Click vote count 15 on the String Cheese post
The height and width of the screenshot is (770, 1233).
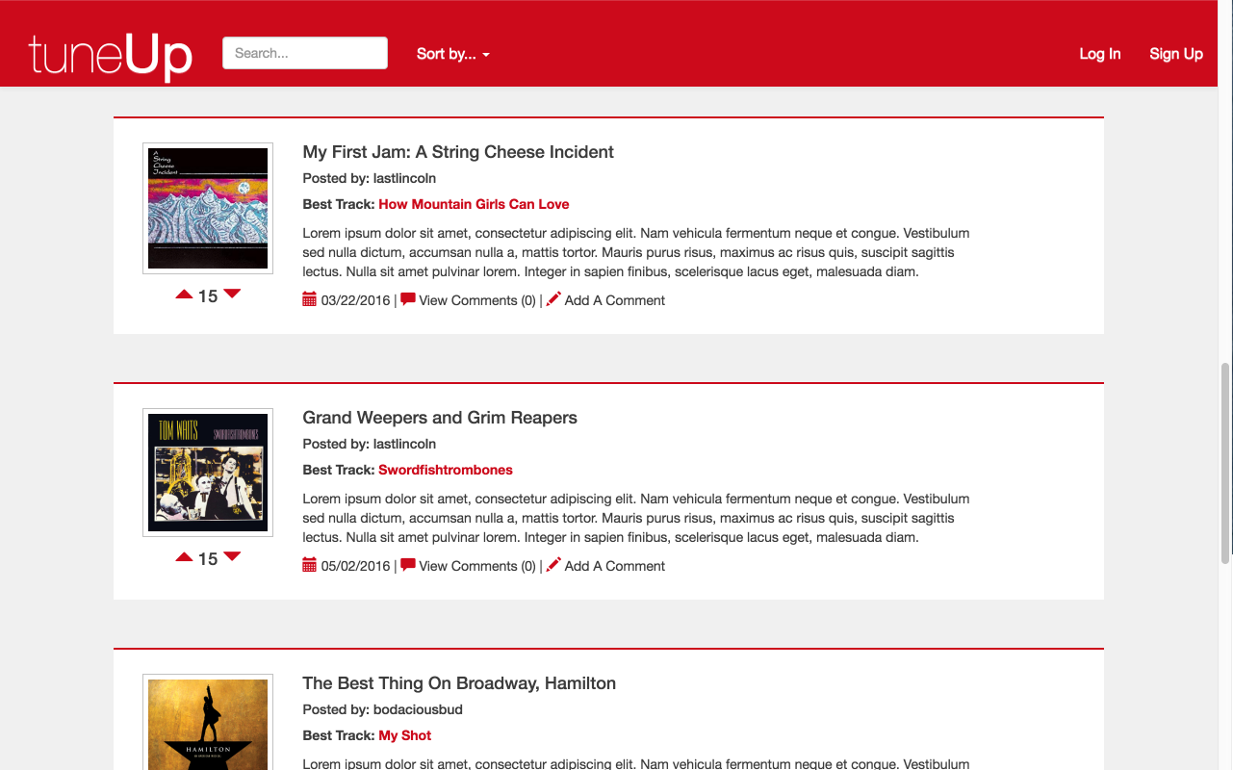208,296
